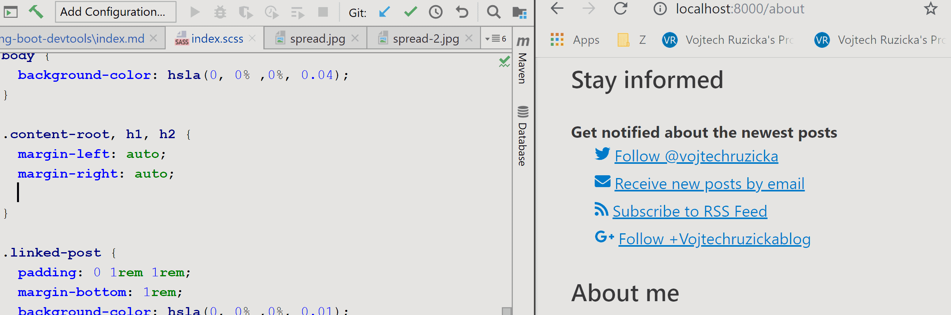The image size is (951, 315).
Task: Click the Git rollback arrow icon
Action: tap(461, 12)
